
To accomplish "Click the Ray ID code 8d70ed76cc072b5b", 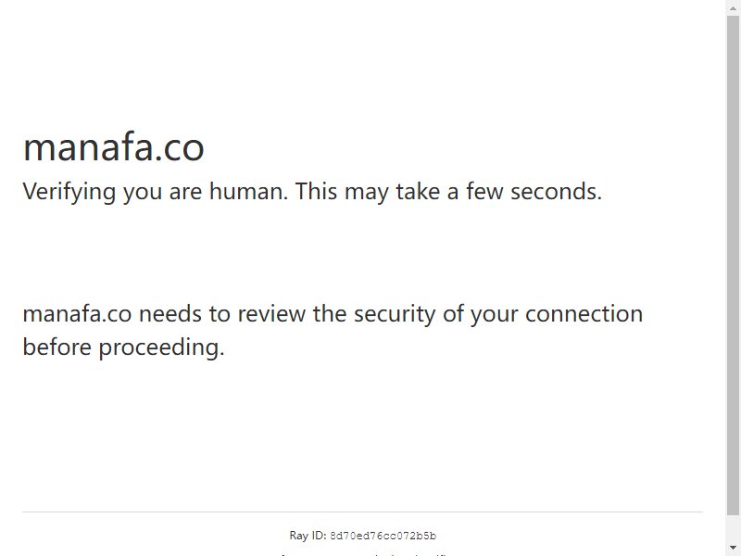I will (383, 536).
